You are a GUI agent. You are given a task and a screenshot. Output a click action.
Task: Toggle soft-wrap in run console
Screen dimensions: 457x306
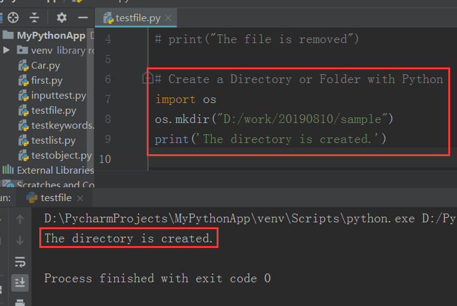[x=20, y=262]
